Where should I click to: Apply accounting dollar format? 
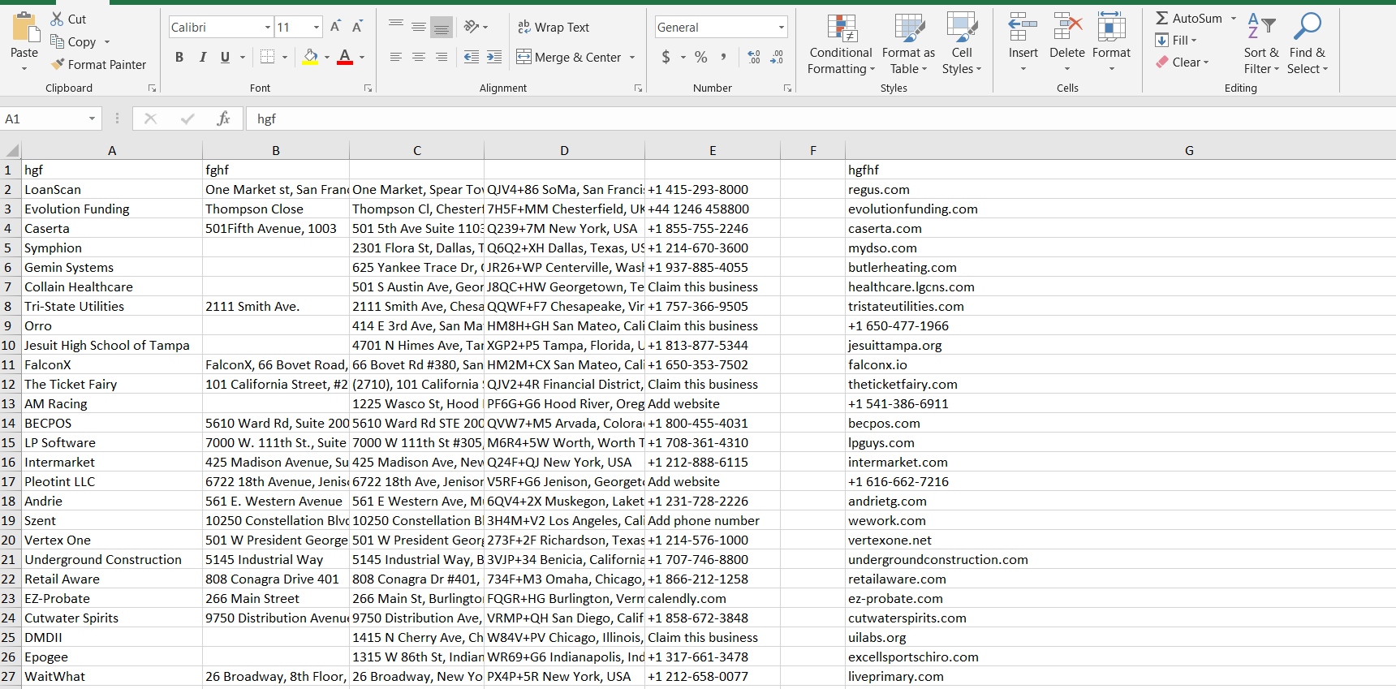pos(666,57)
